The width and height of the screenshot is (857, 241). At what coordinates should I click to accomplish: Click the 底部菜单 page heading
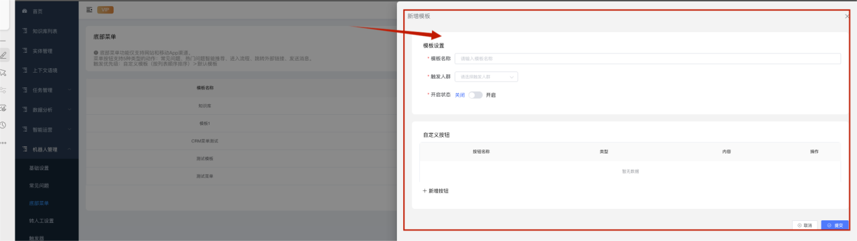pyautogui.click(x=105, y=36)
